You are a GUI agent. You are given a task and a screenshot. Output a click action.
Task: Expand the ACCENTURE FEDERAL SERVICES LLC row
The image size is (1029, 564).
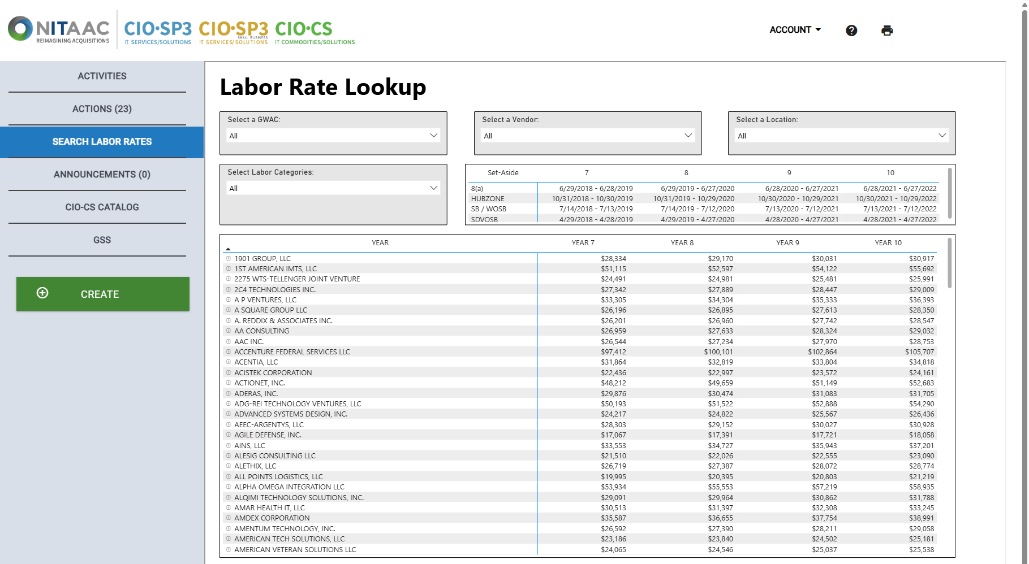point(229,352)
